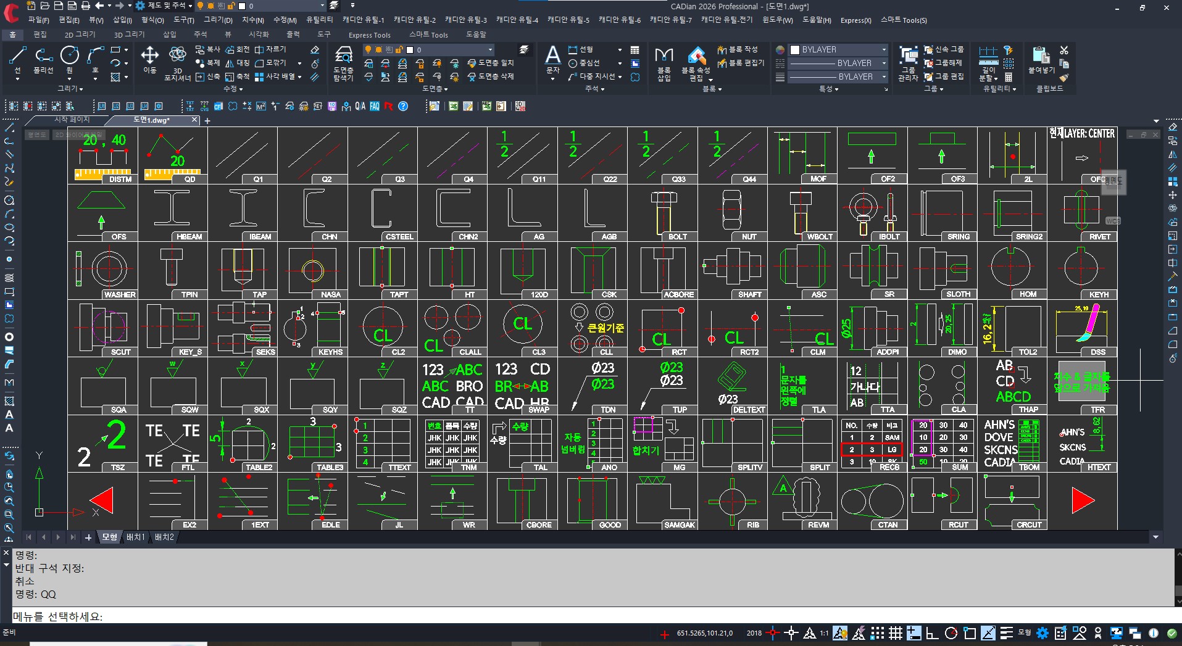This screenshot has height=646, width=1182.
Task: Toggle ortho mode in the status bar
Action: click(932, 633)
